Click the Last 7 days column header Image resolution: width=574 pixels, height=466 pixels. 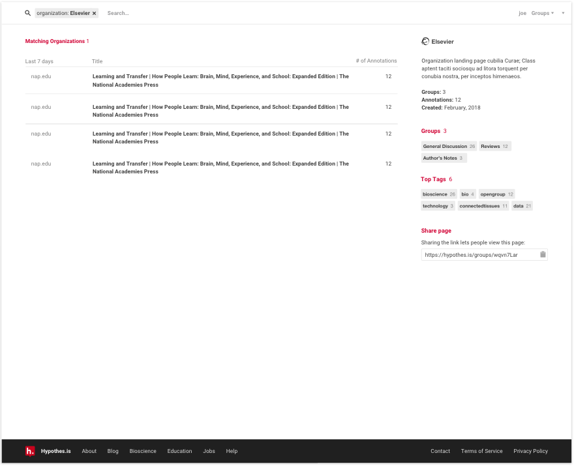(x=39, y=61)
